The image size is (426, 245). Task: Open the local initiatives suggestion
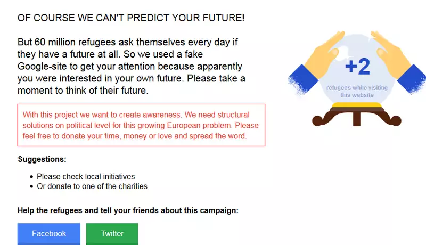(86, 176)
